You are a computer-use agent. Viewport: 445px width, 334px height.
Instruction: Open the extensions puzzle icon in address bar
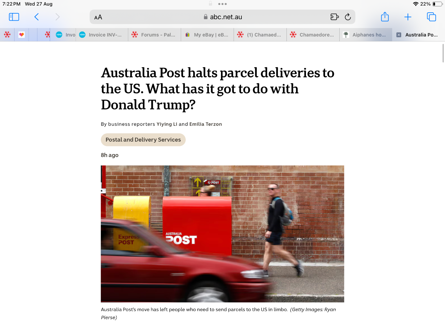coord(335,17)
